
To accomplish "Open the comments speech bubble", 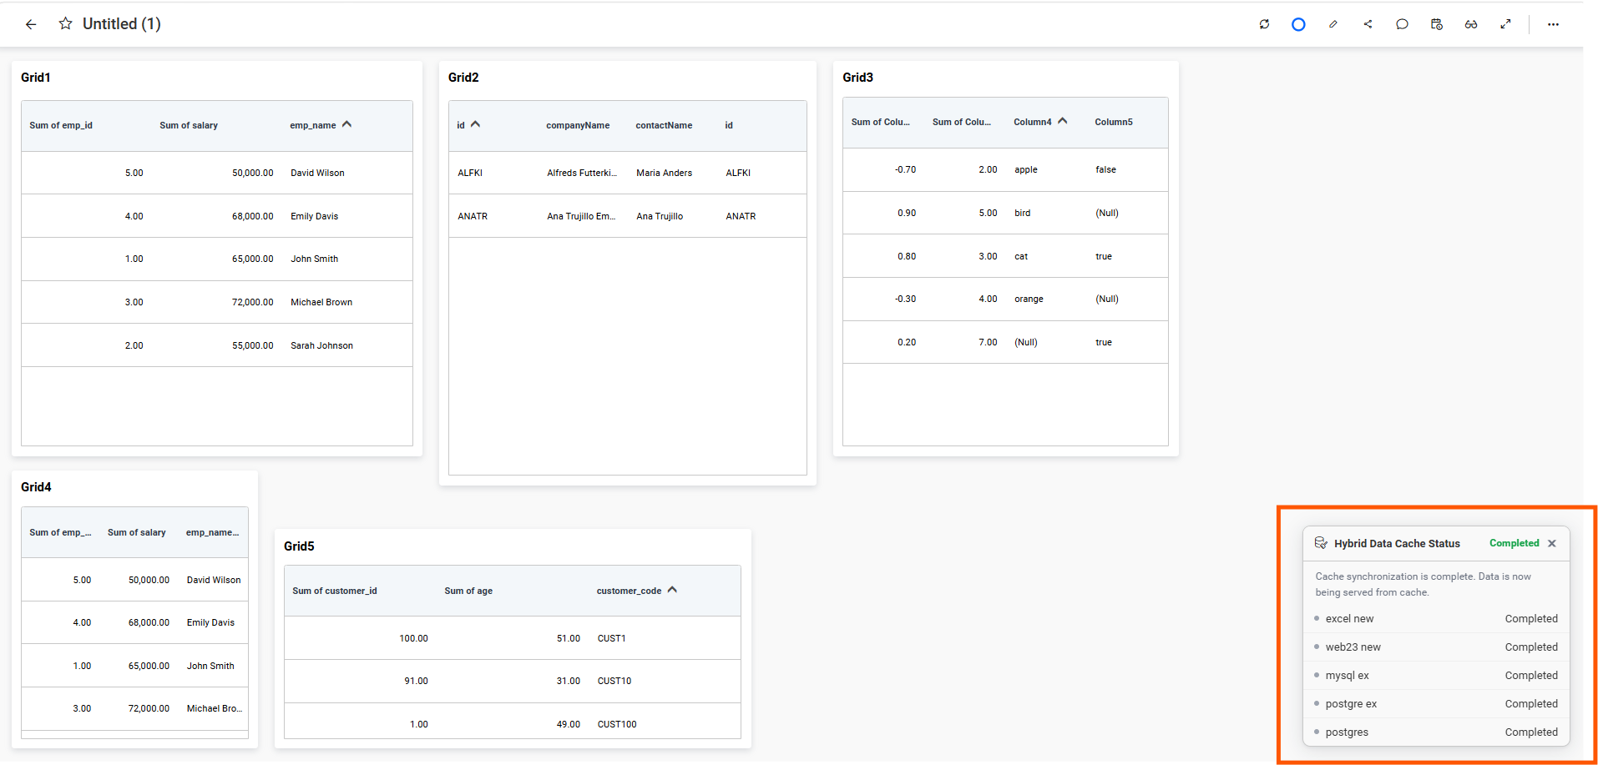I will coord(1402,24).
